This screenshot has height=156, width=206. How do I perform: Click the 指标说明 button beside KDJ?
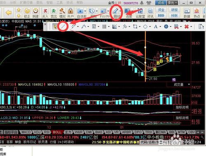(182, 107)
